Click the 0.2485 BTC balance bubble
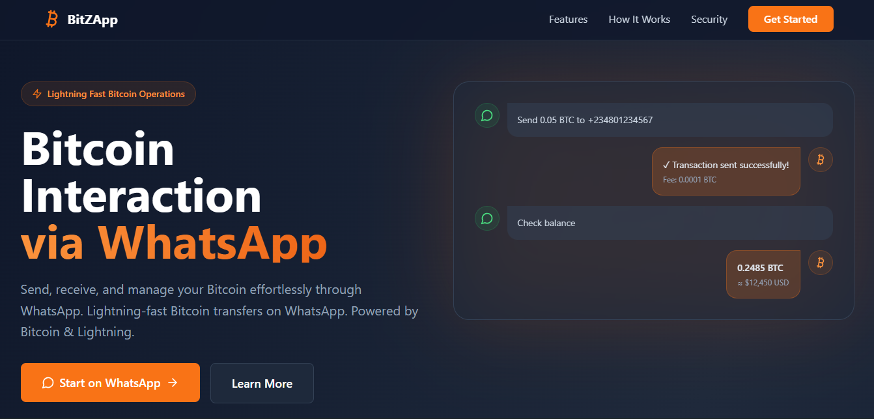 [763, 274]
